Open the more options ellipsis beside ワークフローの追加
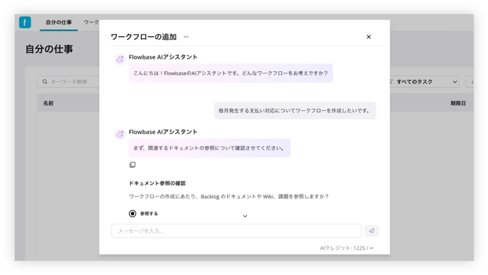The width and height of the screenshot is (488, 275). click(186, 37)
